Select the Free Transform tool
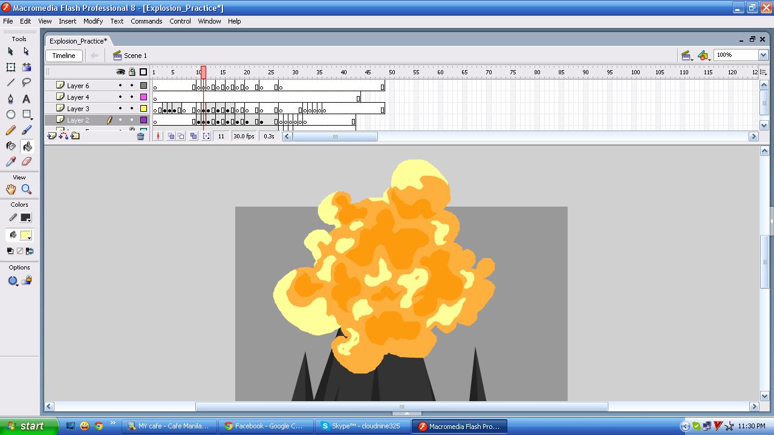The height and width of the screenshot is (435, 774). point(10,67)
